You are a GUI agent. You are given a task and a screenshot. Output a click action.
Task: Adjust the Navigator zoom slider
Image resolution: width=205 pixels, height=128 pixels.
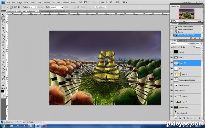[x=191, y=21]
